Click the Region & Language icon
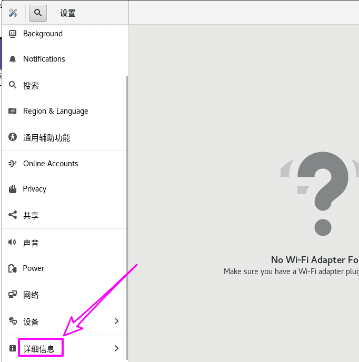The image size is (359, 362). coord(13,111)
